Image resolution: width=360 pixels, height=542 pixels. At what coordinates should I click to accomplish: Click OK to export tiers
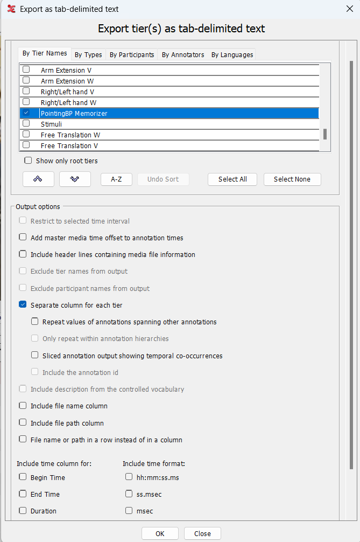click(x=160, y=533)
